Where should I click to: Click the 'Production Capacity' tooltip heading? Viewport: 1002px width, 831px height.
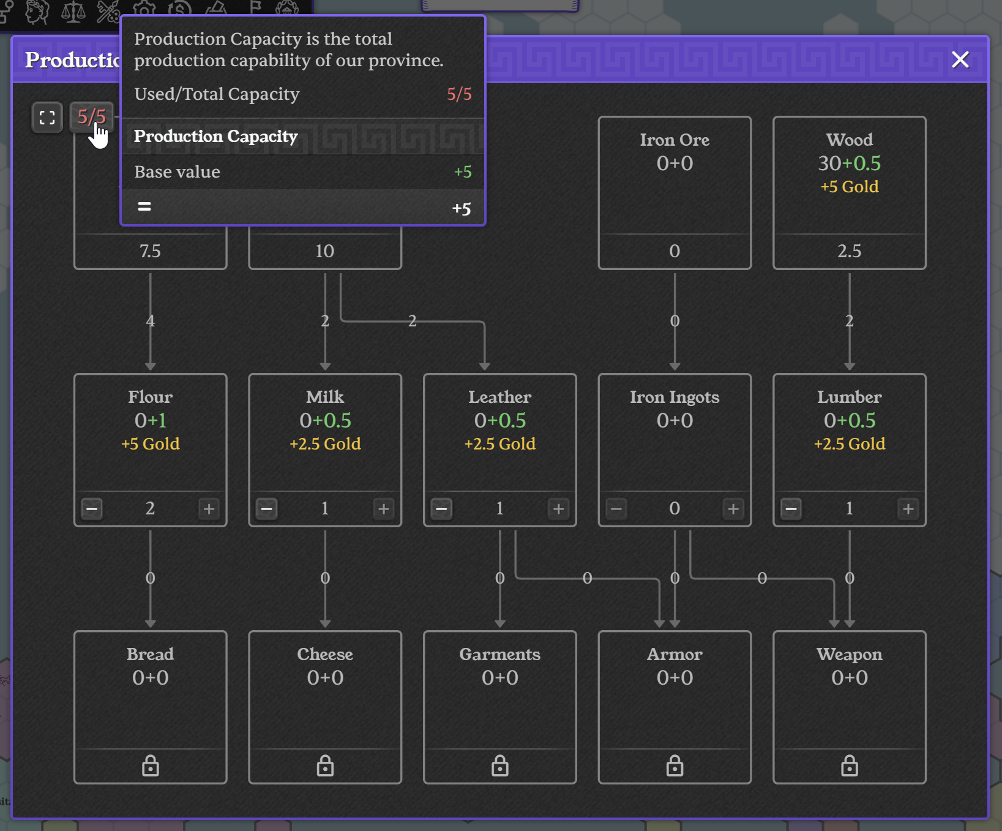tap(216, 137)
